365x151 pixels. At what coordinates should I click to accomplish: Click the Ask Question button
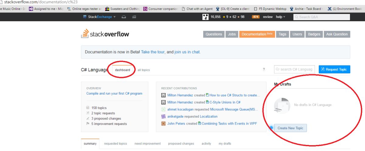pyautogui.click(x=337, y=34)
